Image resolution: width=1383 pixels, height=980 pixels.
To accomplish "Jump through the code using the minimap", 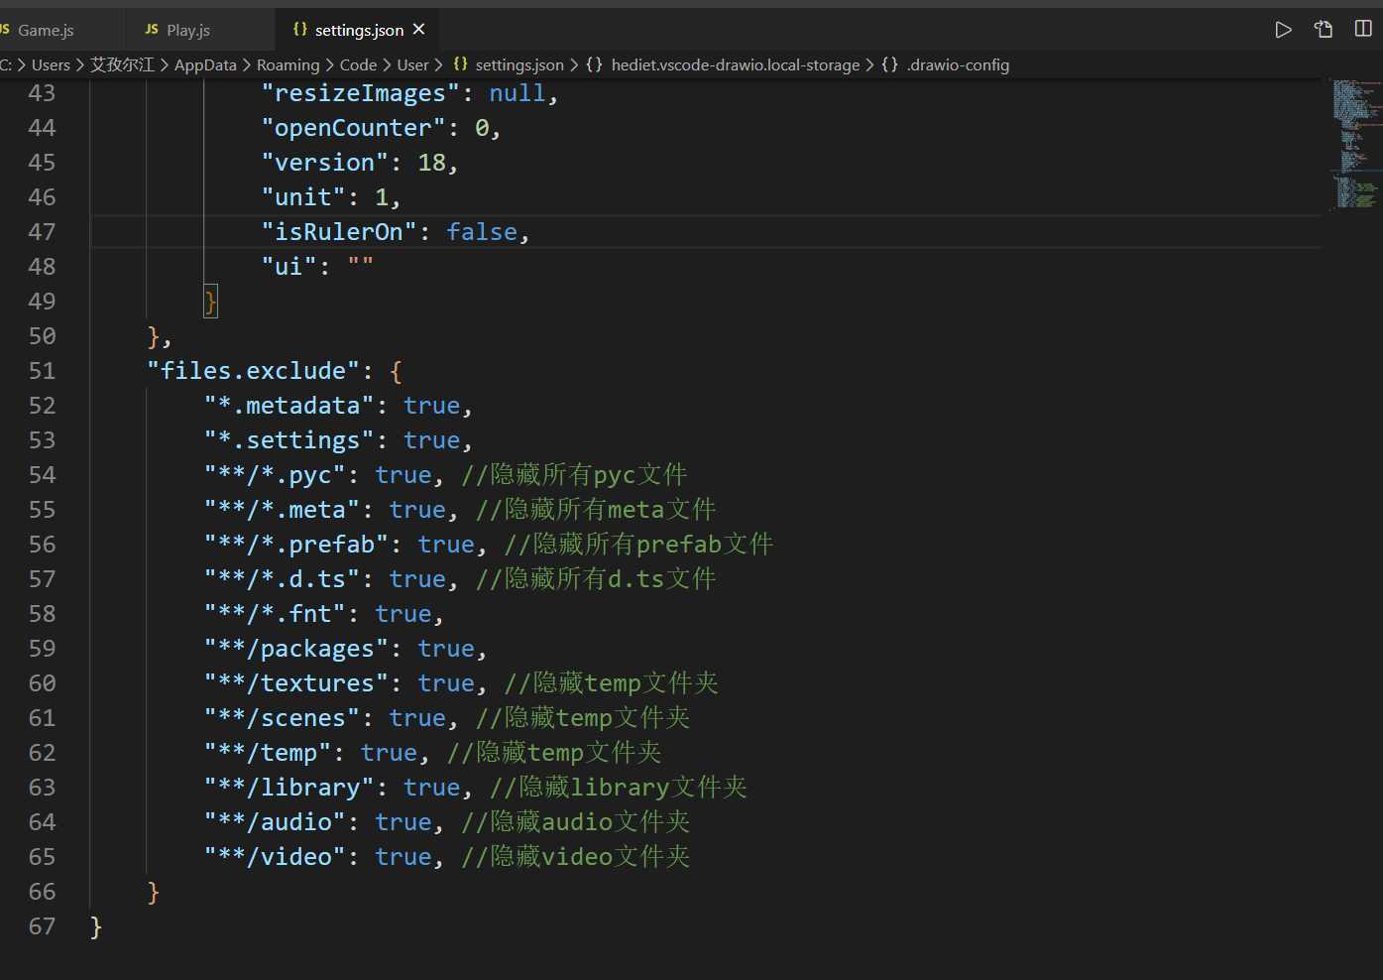I will pos(1356,144).
